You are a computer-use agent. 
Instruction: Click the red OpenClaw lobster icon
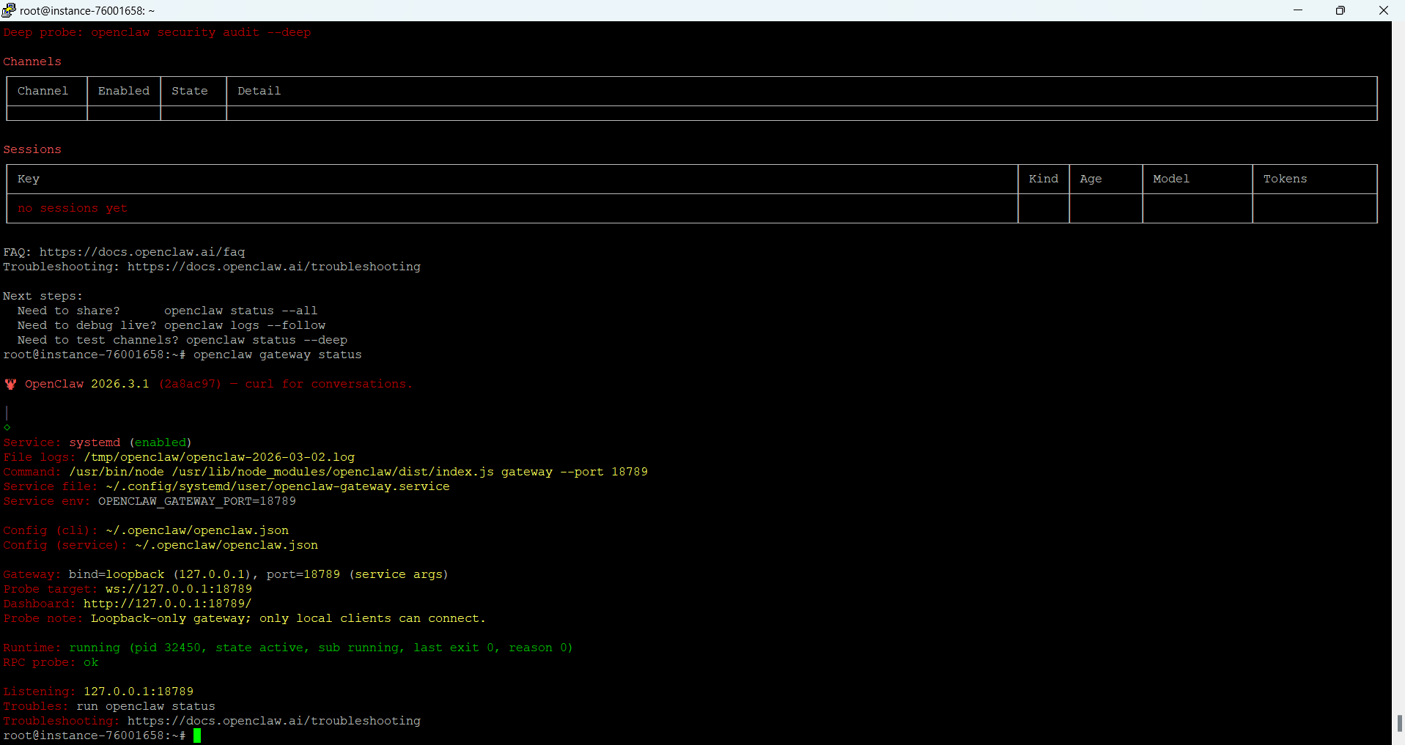point(10,384)
